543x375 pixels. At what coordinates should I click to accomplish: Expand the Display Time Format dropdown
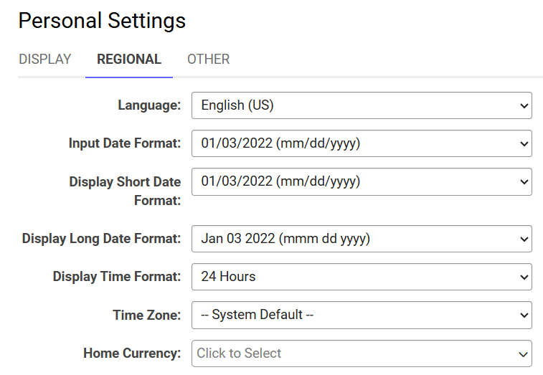click(x=362, y=277)
